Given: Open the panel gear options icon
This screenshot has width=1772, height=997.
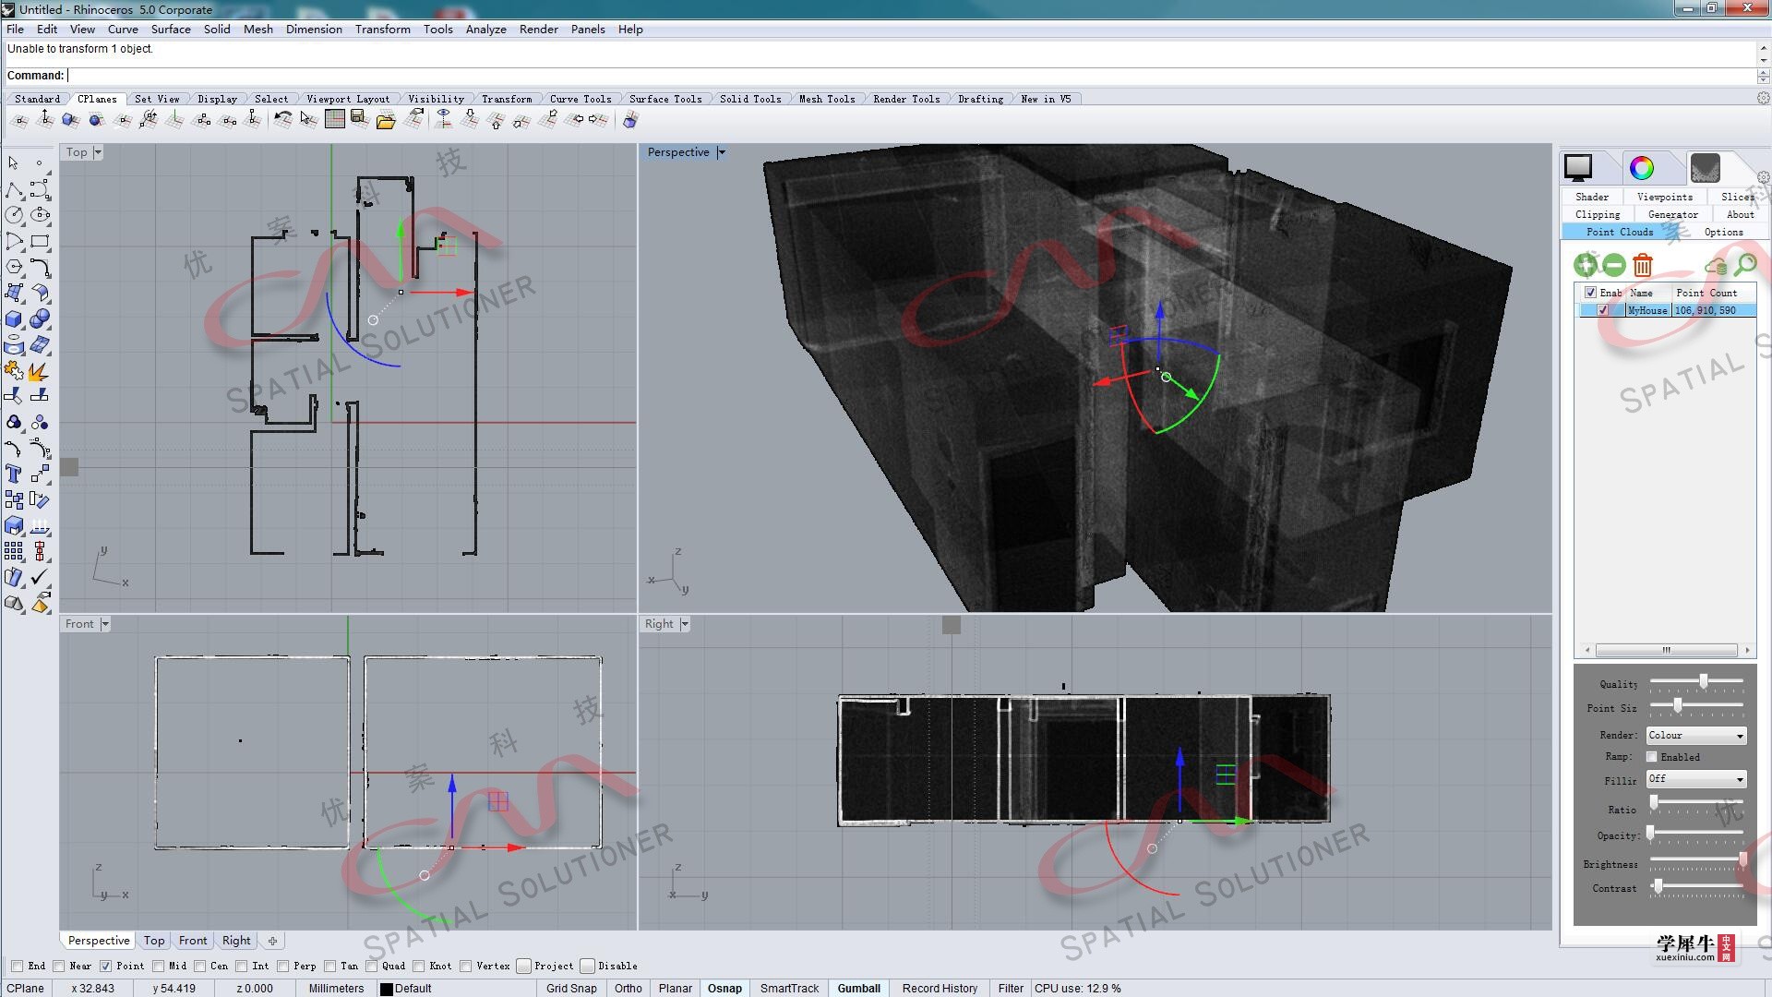Looking at the screenshot, I should click(1763, 177).
